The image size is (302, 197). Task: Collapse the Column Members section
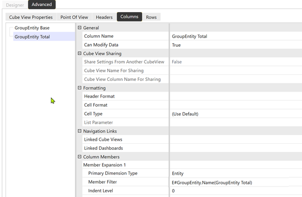point(80,157)
